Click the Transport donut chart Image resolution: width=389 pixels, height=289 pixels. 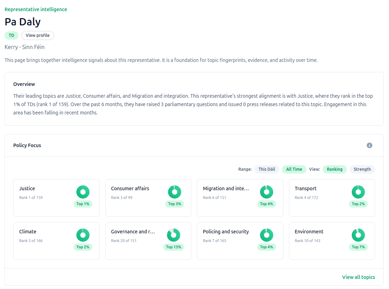coord(358,192)
